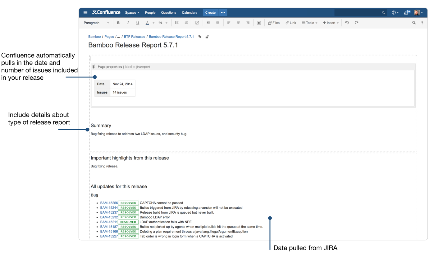Open find and replace magnifier
Viewport: 430px width, 253px height.
click(x=414, y=23)
